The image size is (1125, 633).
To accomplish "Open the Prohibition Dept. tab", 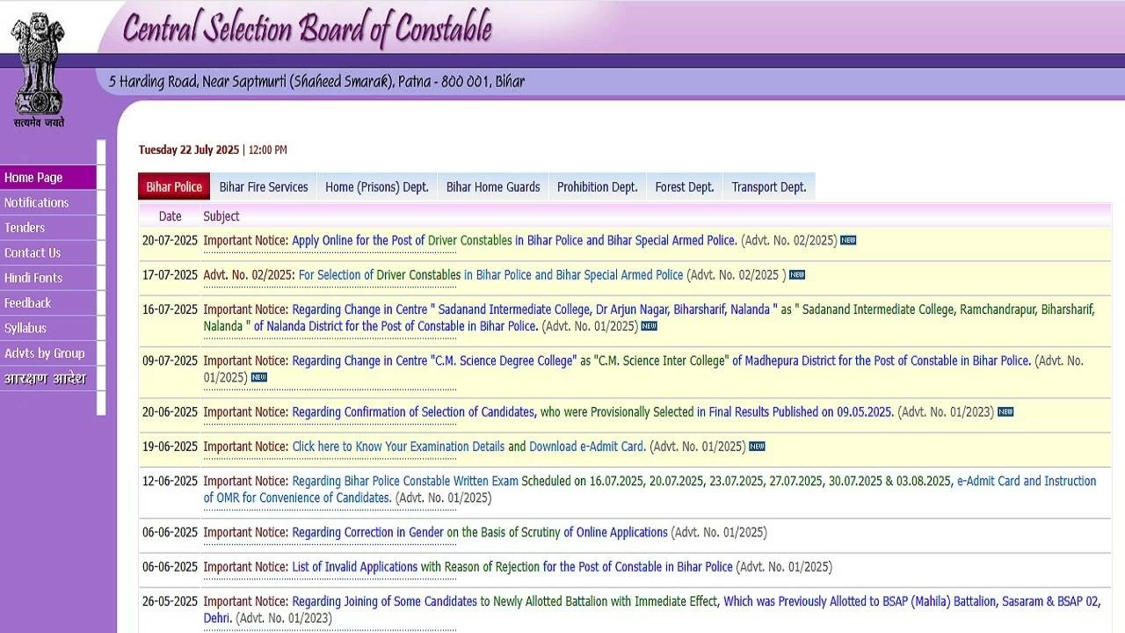I will 598,186.
